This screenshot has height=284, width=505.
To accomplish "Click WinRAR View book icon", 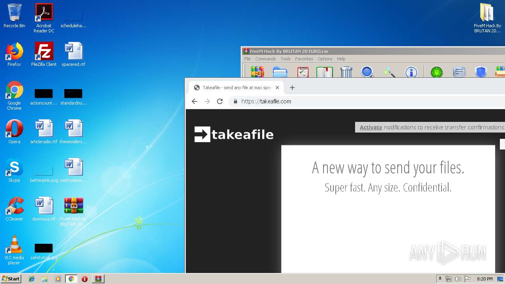I will (324, 72).
